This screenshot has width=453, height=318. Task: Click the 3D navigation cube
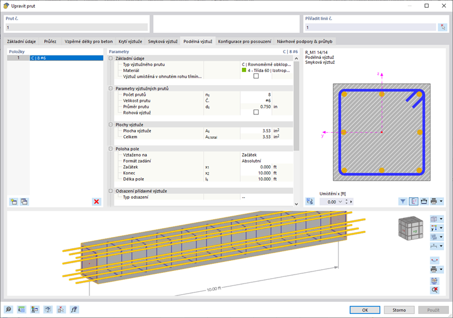[x=411, y=229]
